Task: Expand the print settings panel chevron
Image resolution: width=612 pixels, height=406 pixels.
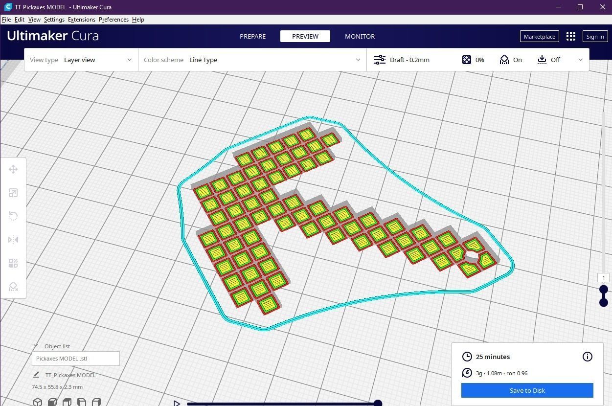Action: (581, 60)
